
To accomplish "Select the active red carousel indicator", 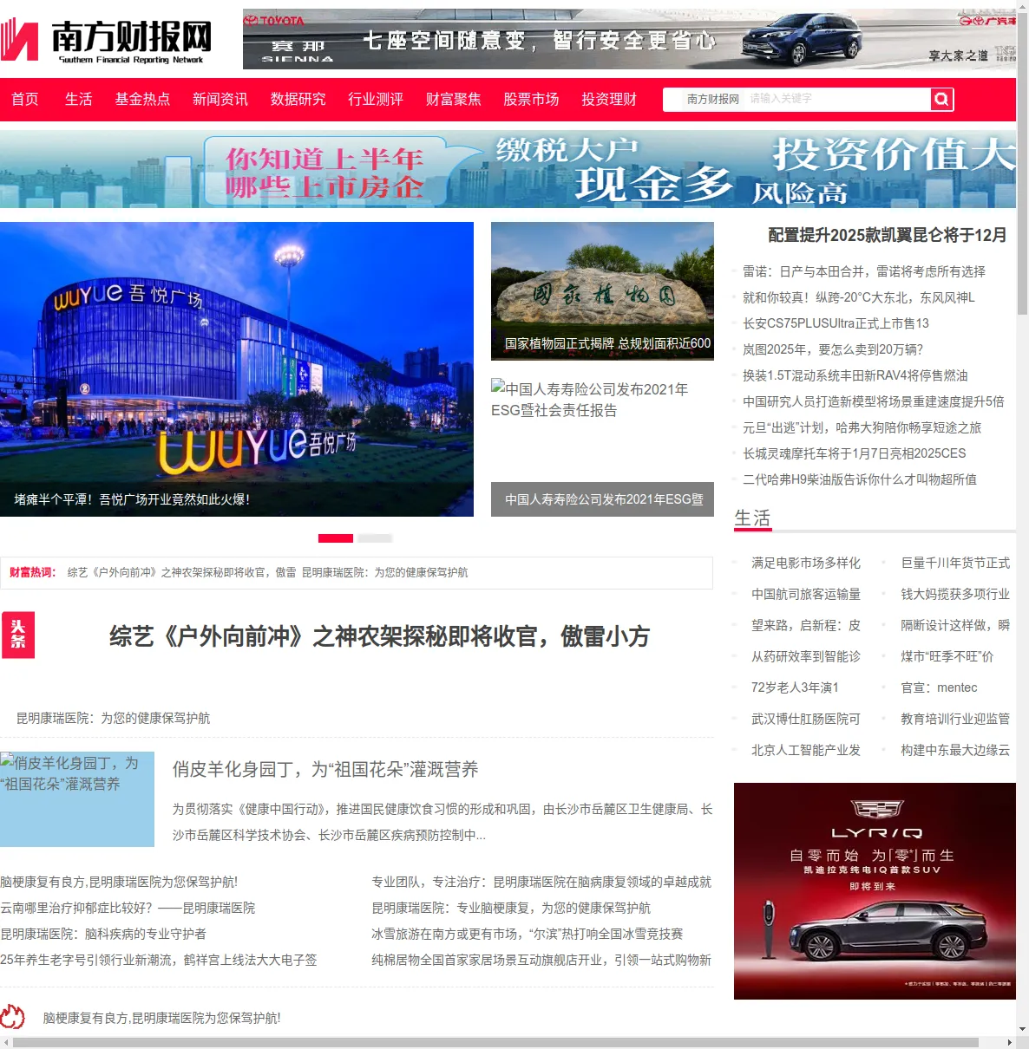I will (336, 538).
